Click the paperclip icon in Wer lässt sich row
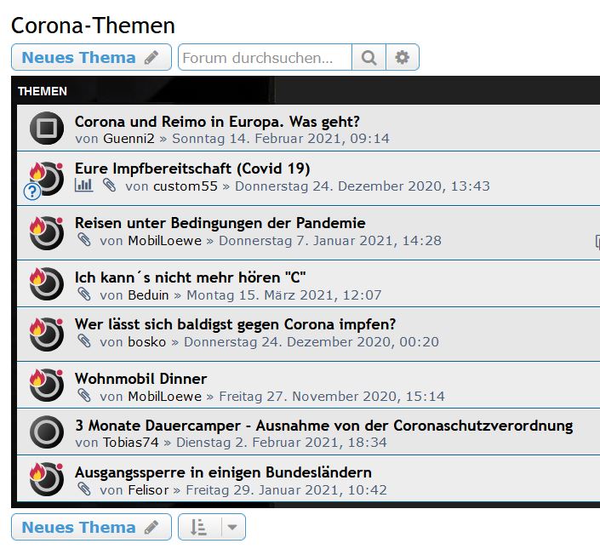The width and height of the screenshot is (600, 549). pos(84,340)
